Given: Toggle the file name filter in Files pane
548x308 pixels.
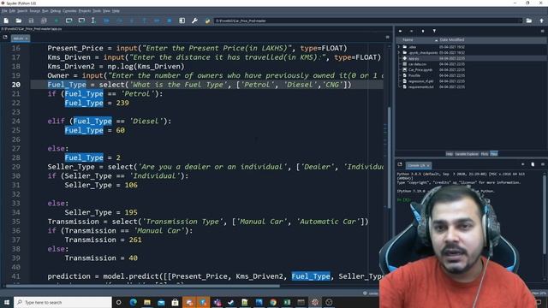Looking at the screenshot, I should pyautogui.click(x=434, y=31).
